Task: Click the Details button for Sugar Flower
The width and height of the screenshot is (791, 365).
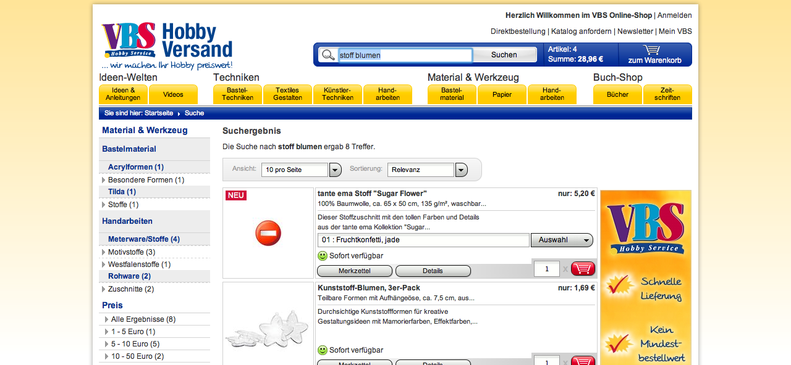Action: point(433,271)
